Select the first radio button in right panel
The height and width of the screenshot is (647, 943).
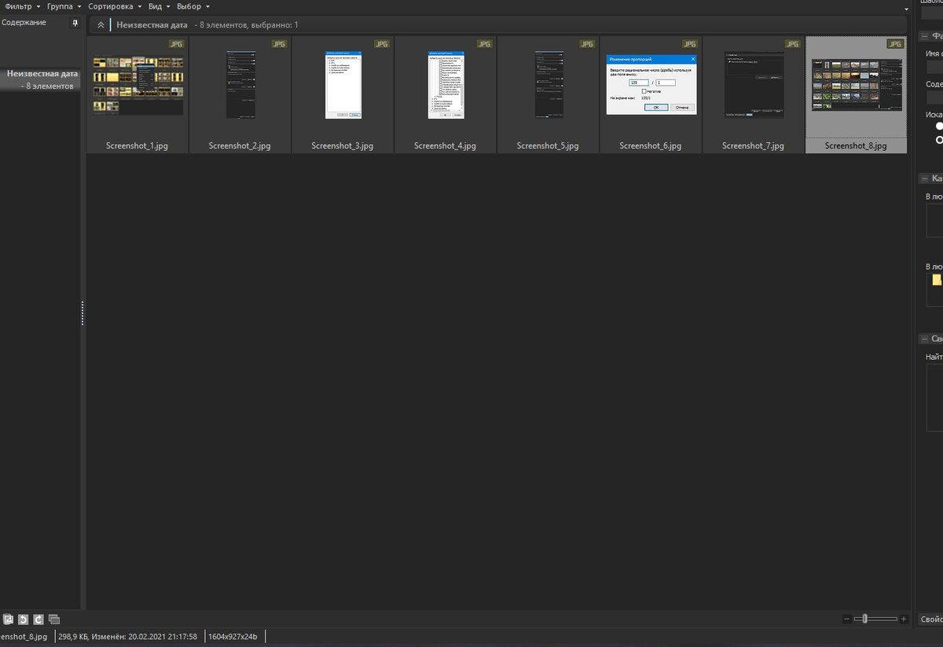click(x=939, y=126)
